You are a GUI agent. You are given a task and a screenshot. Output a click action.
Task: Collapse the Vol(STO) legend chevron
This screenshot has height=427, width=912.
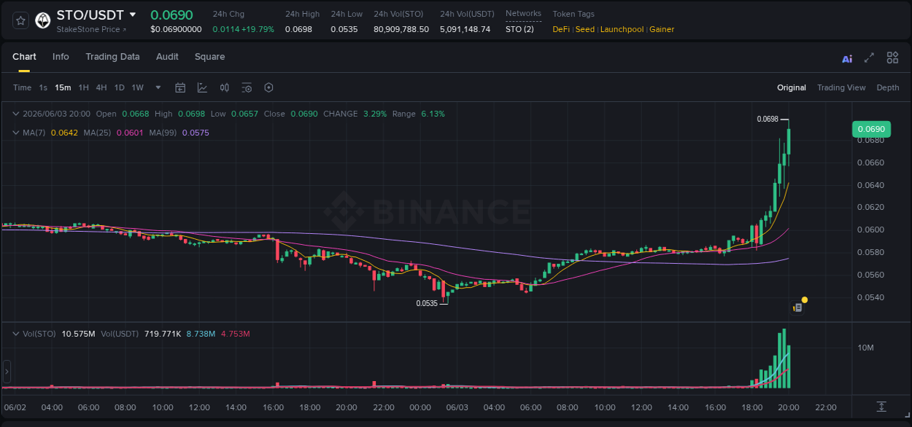16,334
